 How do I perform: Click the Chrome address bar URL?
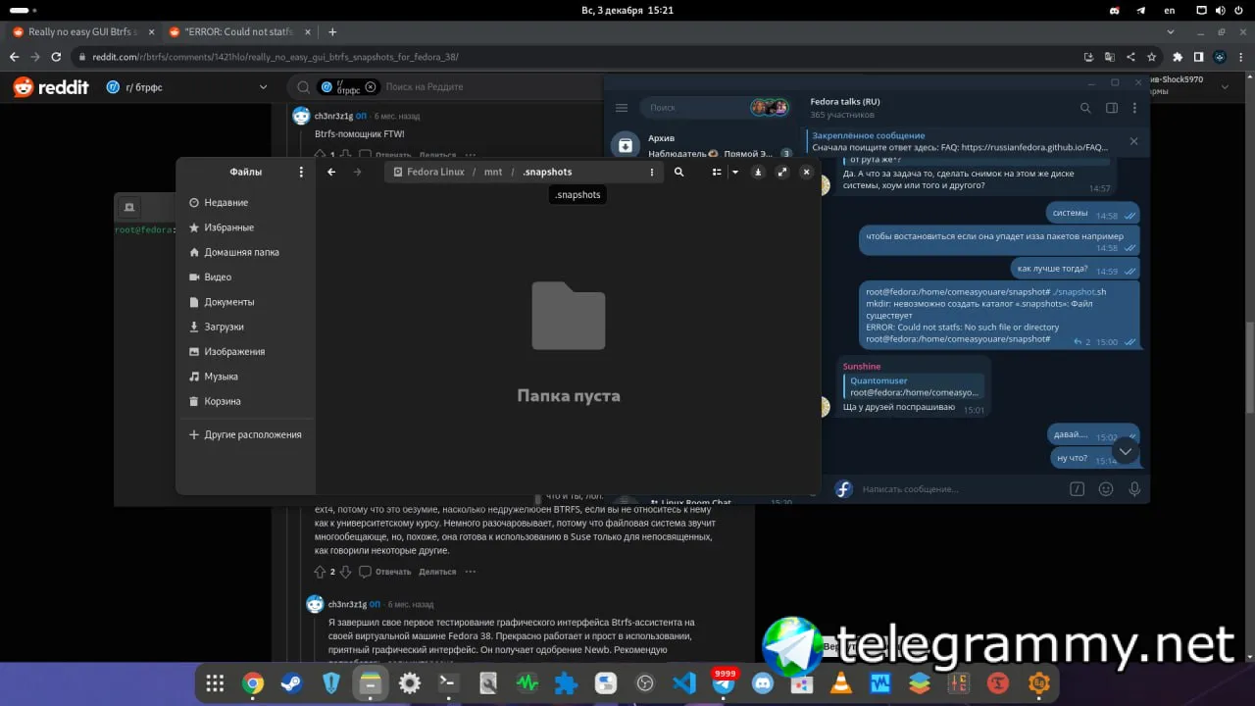[276, 57]
